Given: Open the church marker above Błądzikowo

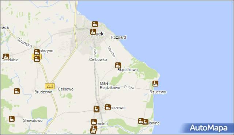Looking at the screenshot, I should [x=118, y=65].
